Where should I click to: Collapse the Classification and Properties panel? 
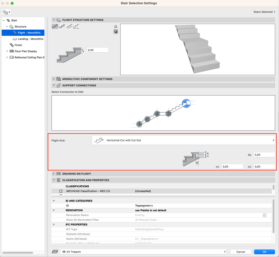coord(54,180)
